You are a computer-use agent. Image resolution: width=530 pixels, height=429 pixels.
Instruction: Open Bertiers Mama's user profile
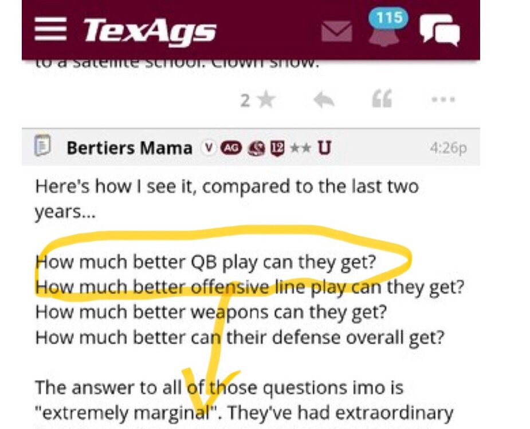[x=129, y=148]
